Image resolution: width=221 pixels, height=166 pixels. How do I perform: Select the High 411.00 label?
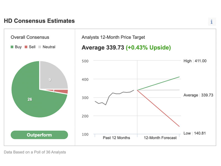point(195,61)
